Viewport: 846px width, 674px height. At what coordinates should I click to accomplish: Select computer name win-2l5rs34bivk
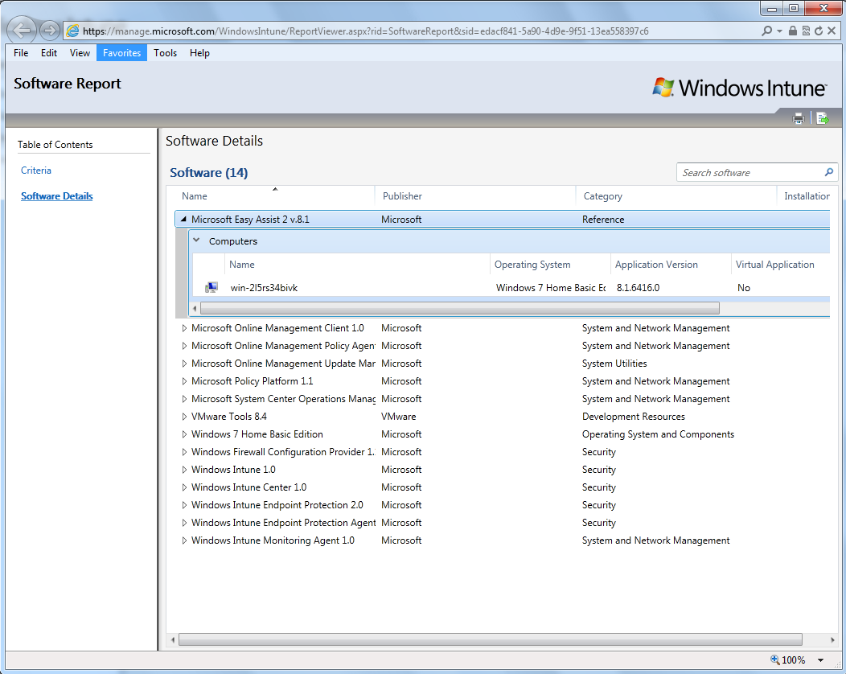point(264,288)
